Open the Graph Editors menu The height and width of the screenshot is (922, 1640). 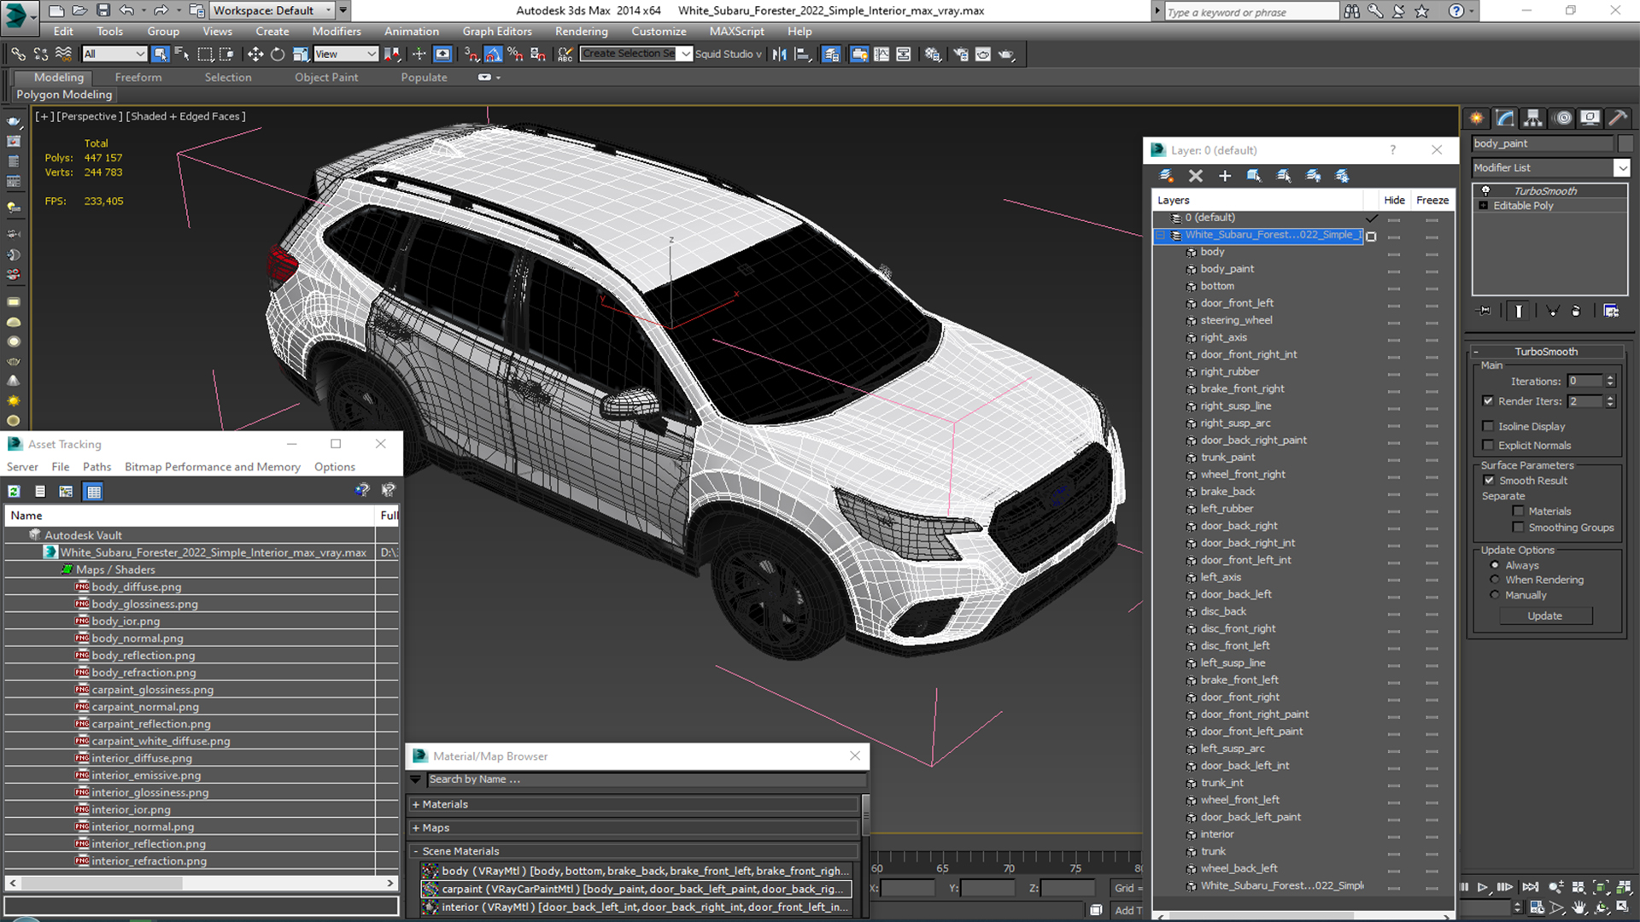point(497,32)
